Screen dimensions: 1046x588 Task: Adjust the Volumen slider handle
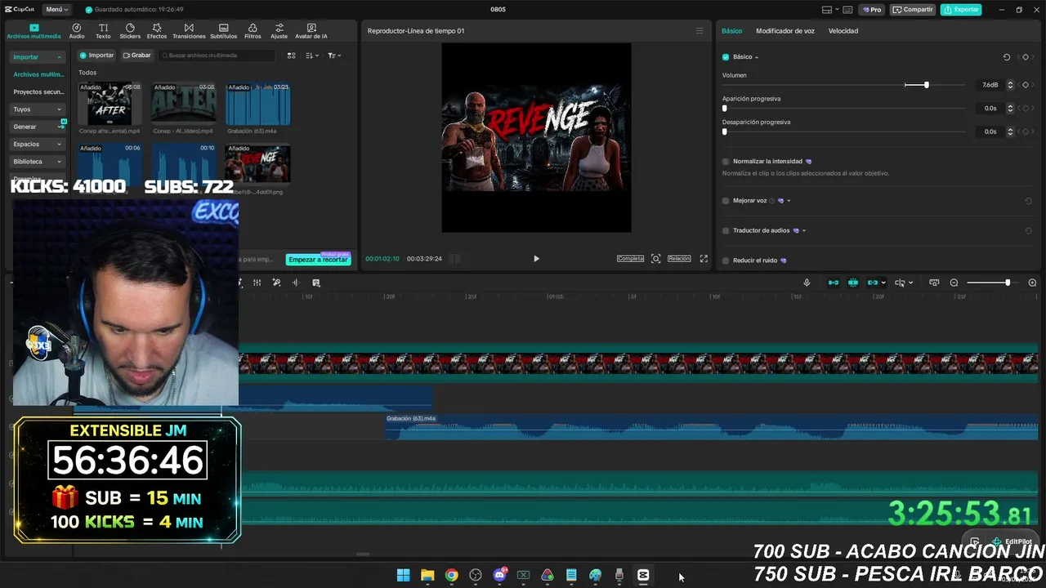pos(926,85)
